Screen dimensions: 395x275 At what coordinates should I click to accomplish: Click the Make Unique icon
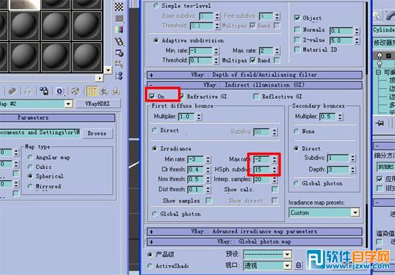click(x=27, y=91)
